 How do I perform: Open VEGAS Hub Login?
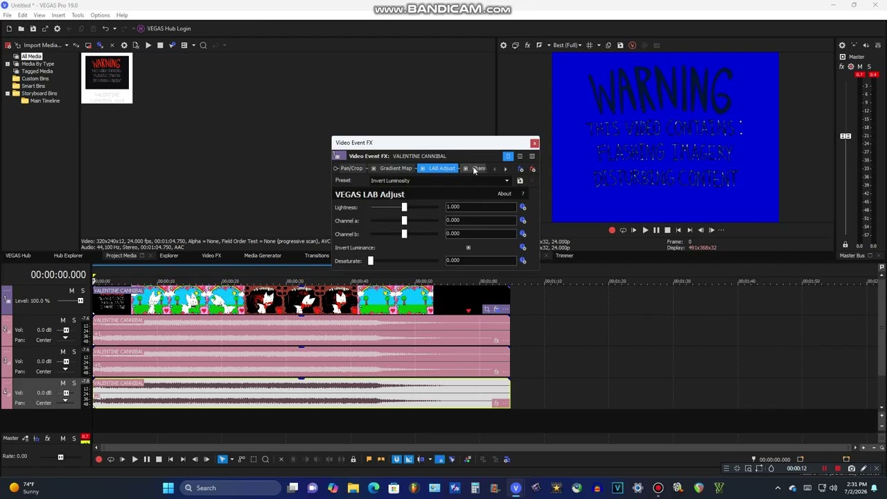[164, 28]
